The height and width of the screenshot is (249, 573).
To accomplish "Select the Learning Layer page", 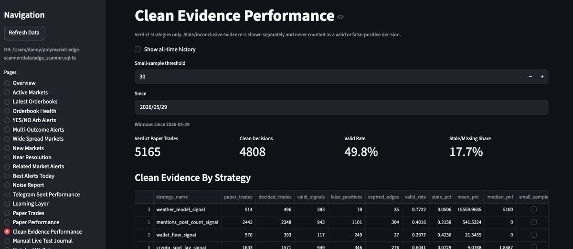I will tap(26, 204).
